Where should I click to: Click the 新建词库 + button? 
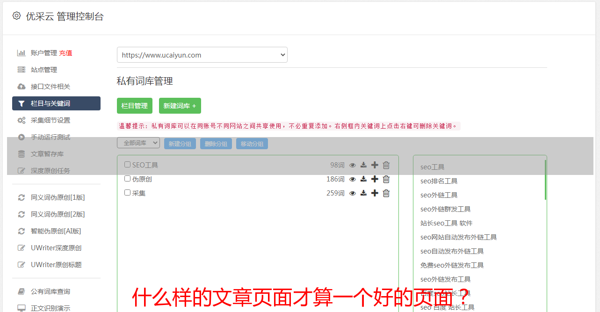[x=180, y=106]
